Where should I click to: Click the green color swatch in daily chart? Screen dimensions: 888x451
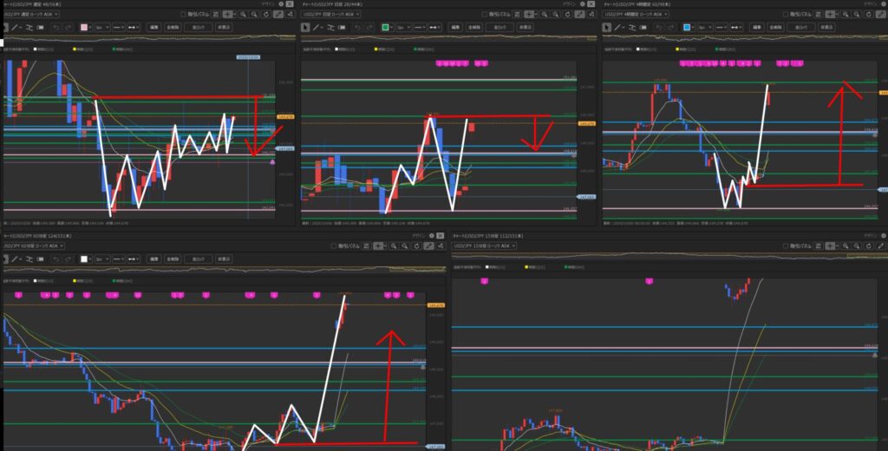384,28
